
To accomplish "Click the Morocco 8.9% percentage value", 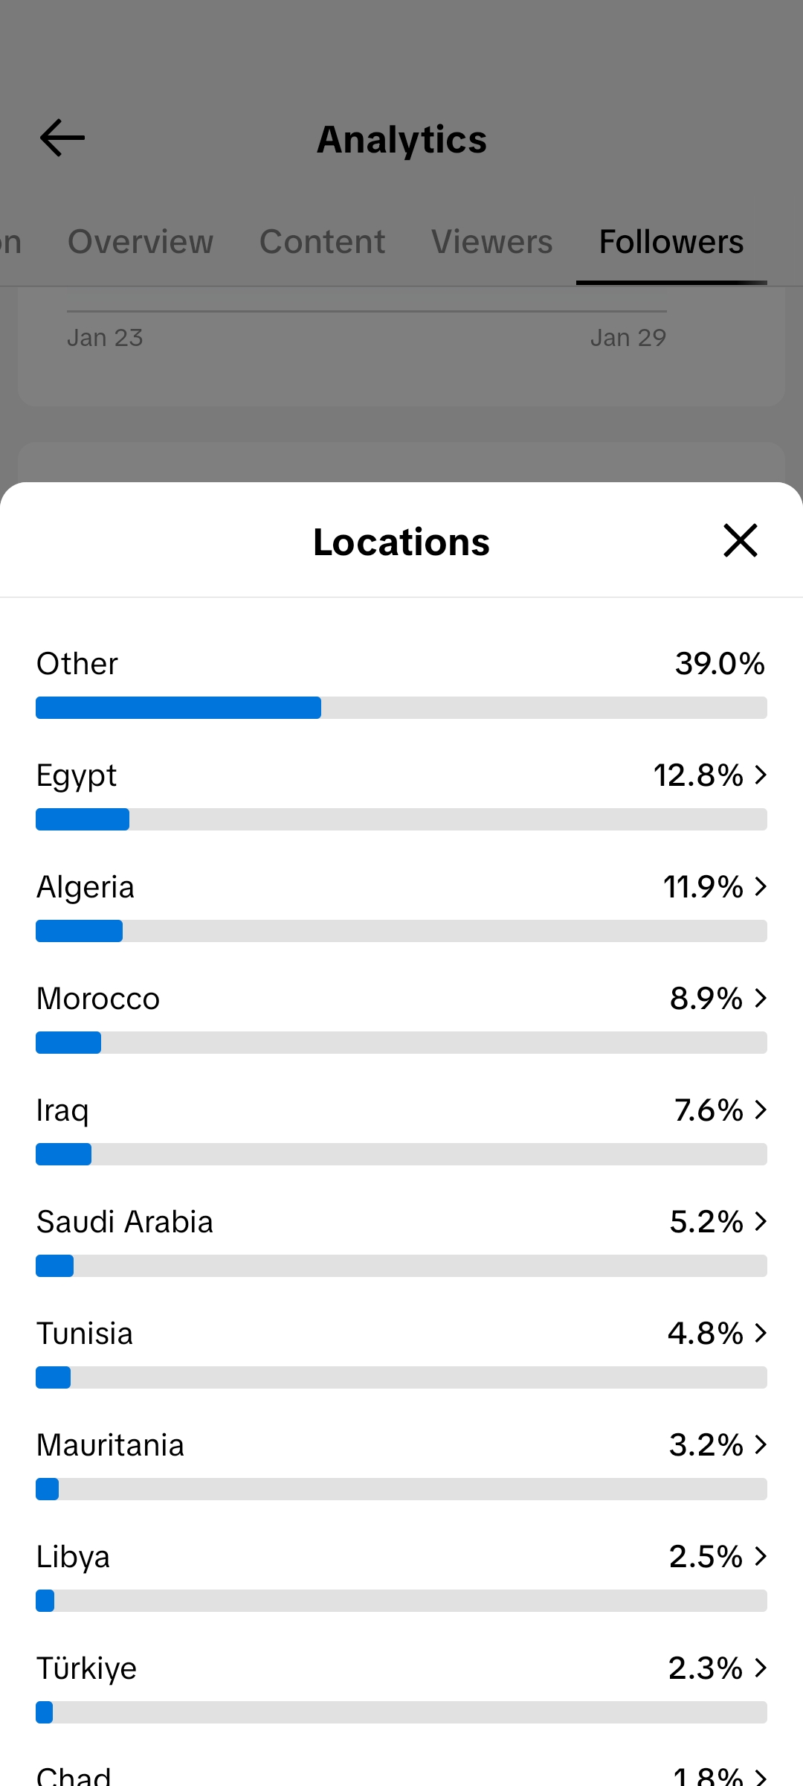I will 706,999.
